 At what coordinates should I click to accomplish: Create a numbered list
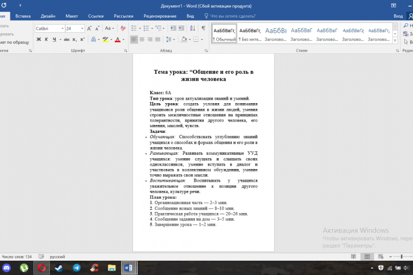(x=146, y=29)
